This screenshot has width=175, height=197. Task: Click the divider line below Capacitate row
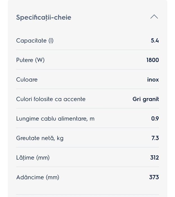[x=87, y=50]
